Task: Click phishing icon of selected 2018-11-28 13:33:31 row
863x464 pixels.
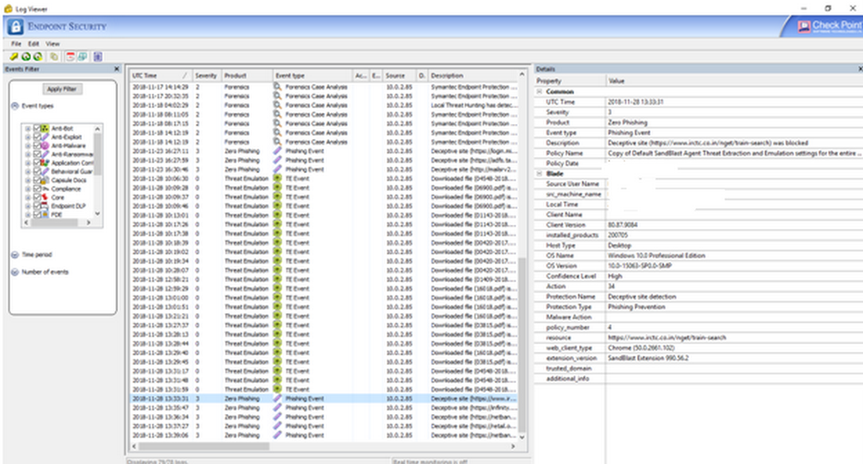Action: click(x=278, y=398)
